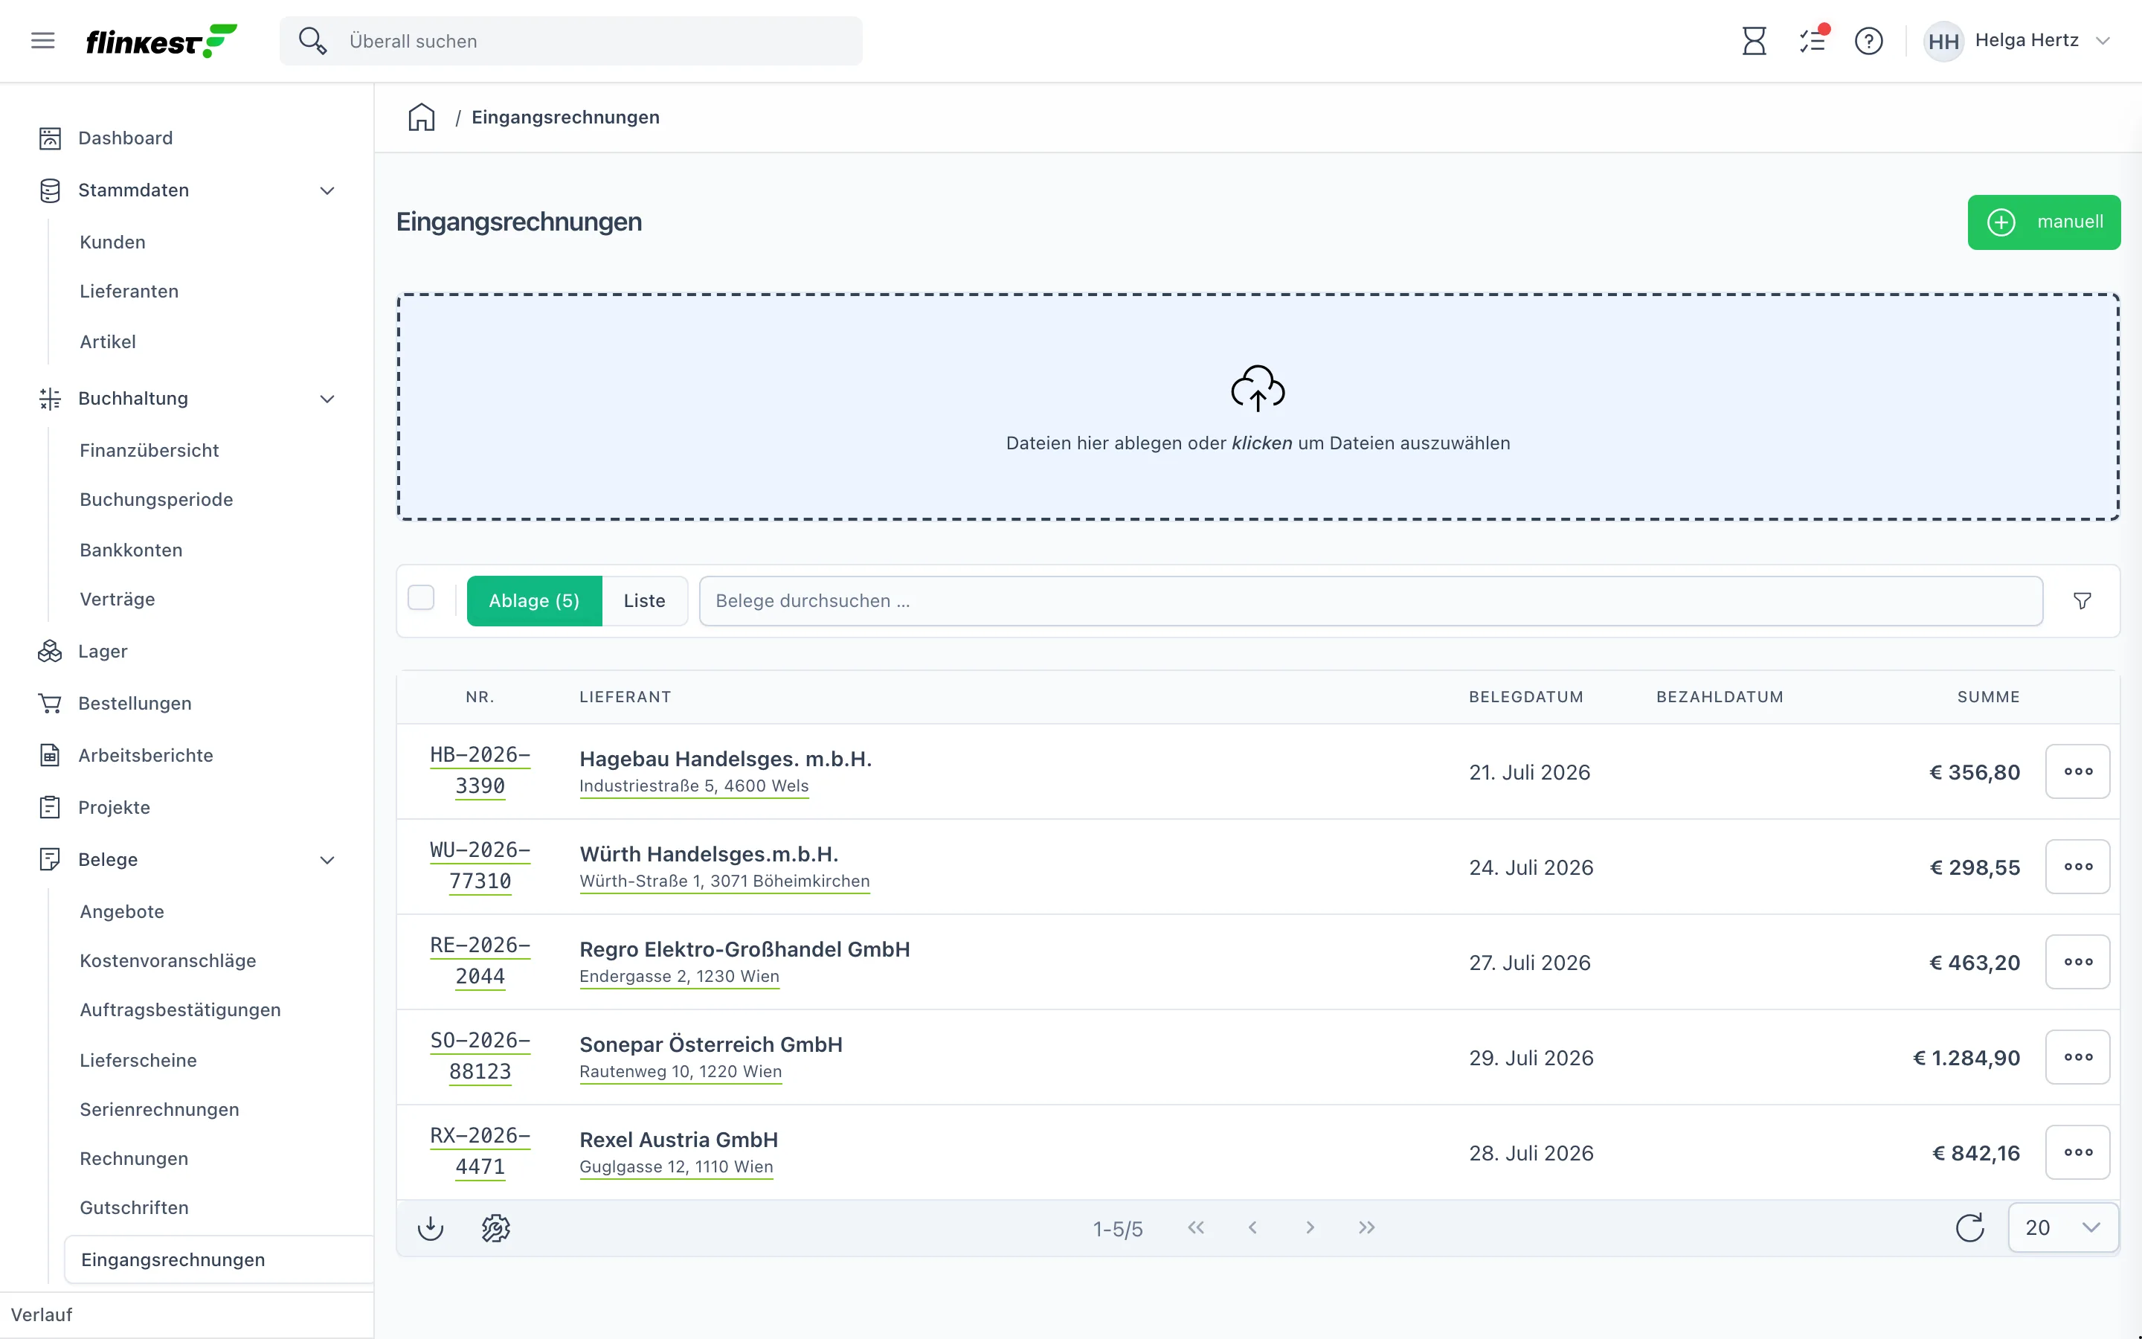2142x1339 pixels.
Task: Sort by the SUMME column header
Action: tap(1988, 697)
